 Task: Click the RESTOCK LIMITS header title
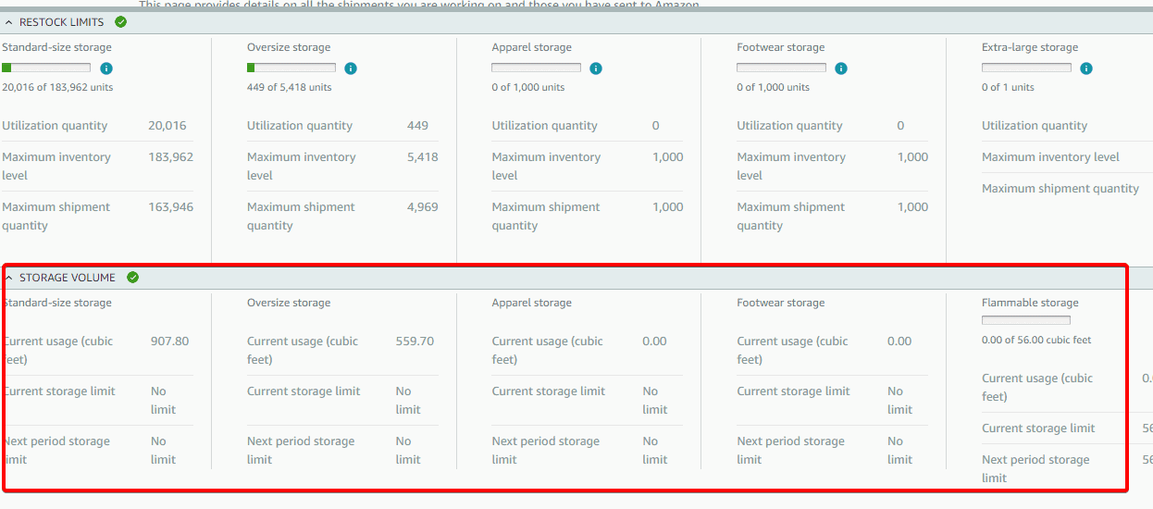61,22
